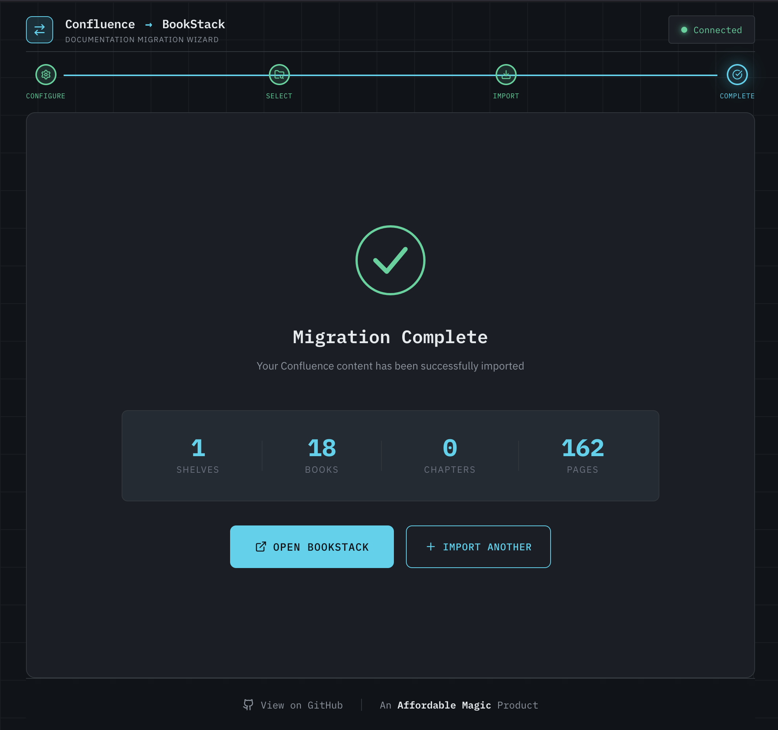
Task: Select the COMPLETE step label
Action: [x=737, y=96]
